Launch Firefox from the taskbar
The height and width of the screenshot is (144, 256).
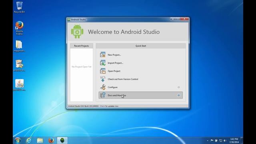point(51,140)
